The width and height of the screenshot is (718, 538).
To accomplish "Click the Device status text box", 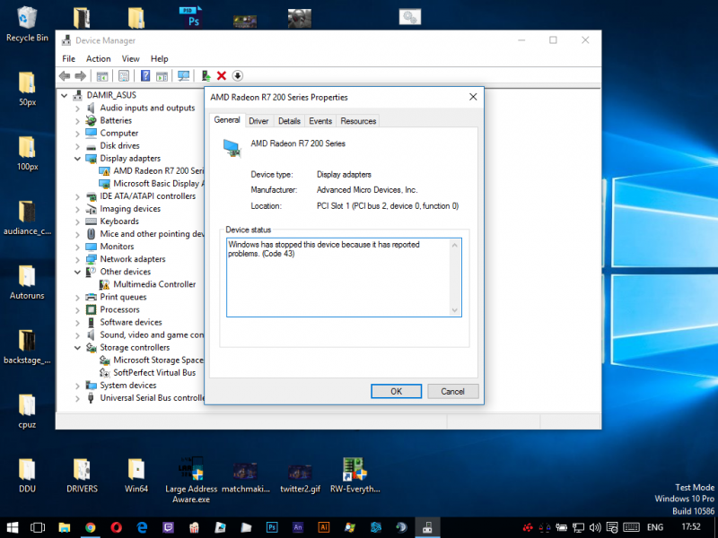I will point(344,277).
